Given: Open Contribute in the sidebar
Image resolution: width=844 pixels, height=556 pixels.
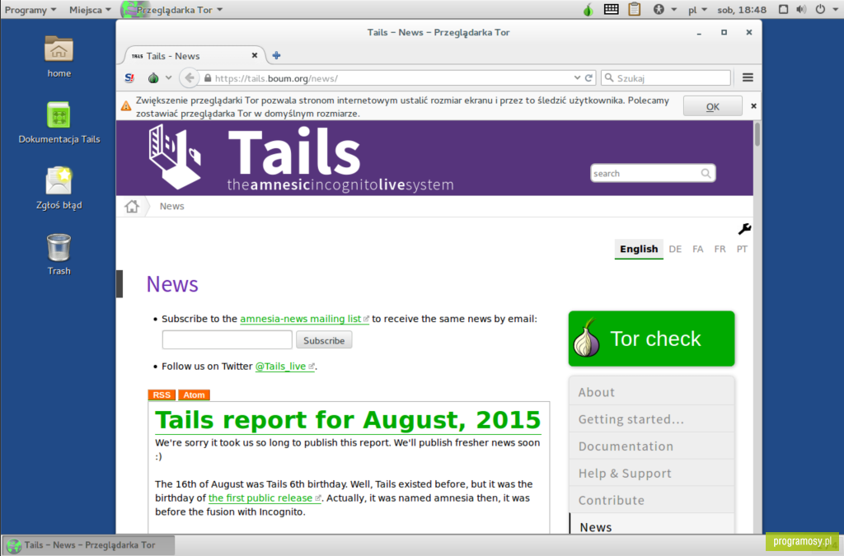Looking at the screenshot, I should tap(651, 500).
